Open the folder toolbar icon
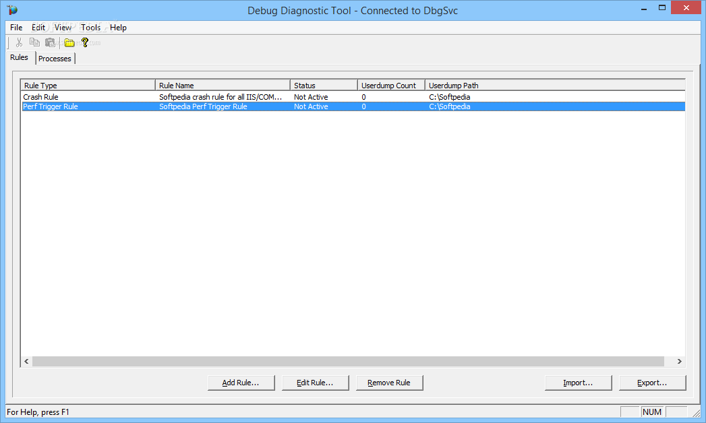 pos(69,42)
